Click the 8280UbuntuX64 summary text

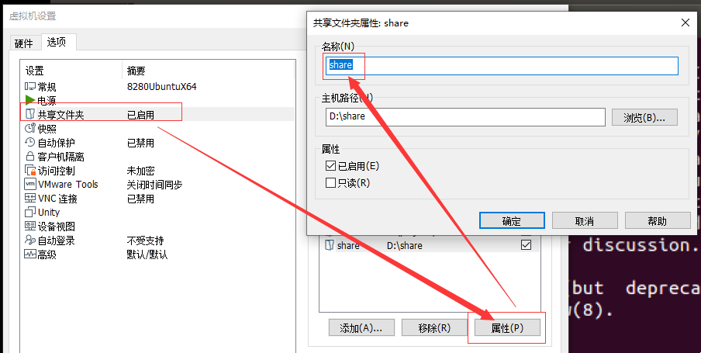click(162, 86)
